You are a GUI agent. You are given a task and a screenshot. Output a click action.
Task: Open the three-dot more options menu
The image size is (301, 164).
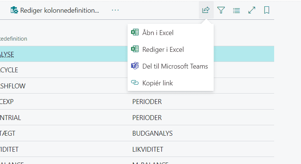click(x=115, y=10)
